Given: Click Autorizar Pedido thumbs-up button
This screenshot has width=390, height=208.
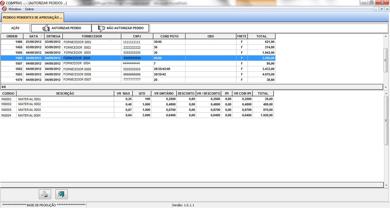Looking at the screenshot, I should pos(61,28).
